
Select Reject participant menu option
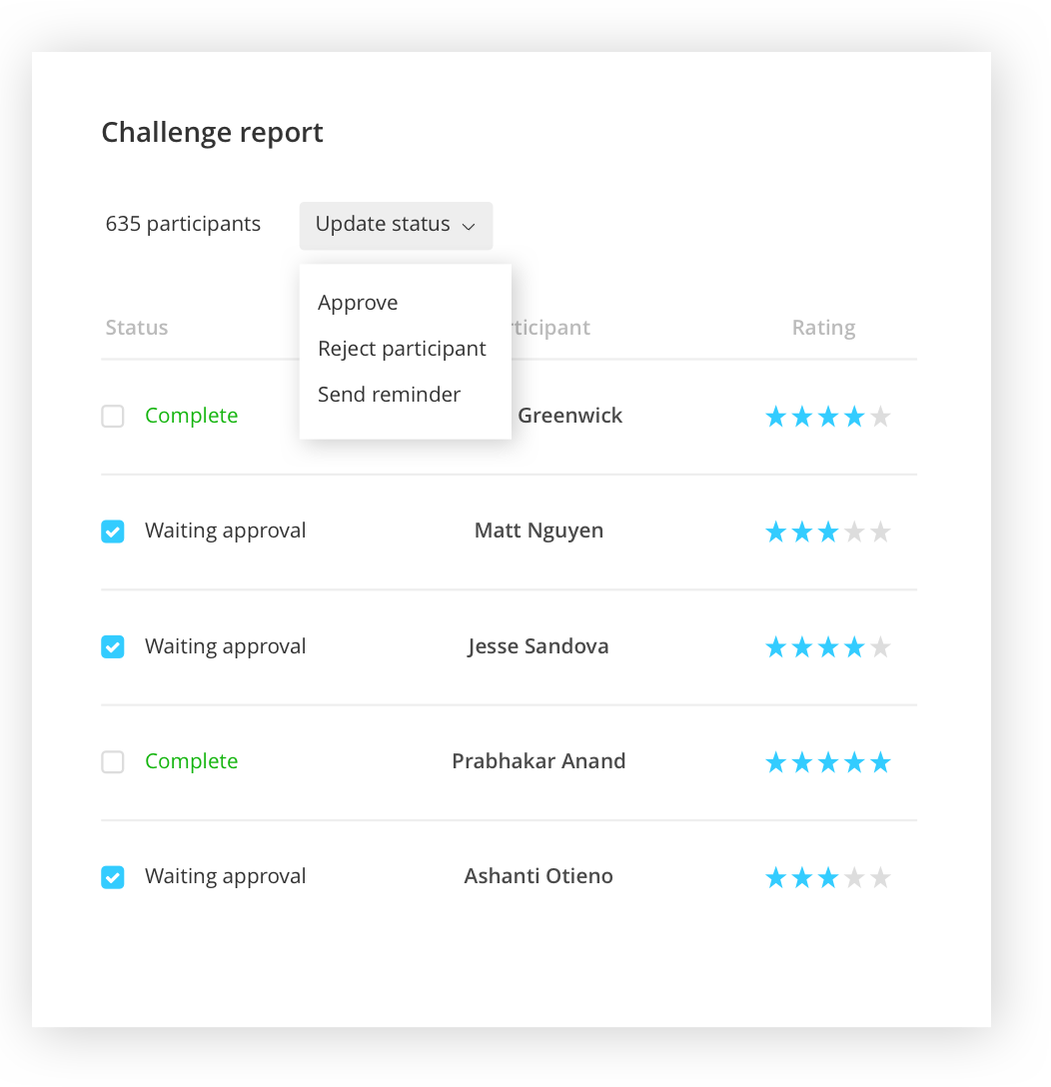(402, 349)
